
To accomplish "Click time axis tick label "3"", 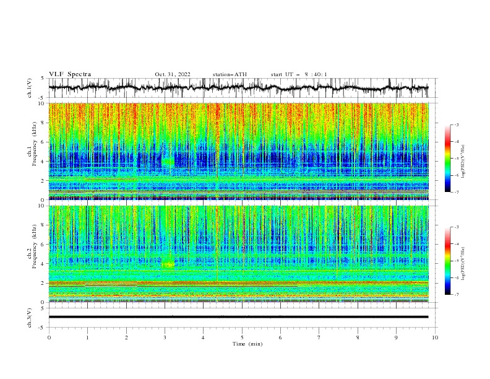I will click(x=165, y=338).
